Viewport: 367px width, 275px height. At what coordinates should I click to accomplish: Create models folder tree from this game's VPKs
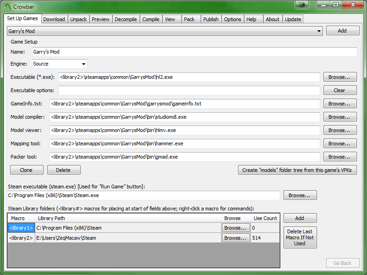point(297,170)
